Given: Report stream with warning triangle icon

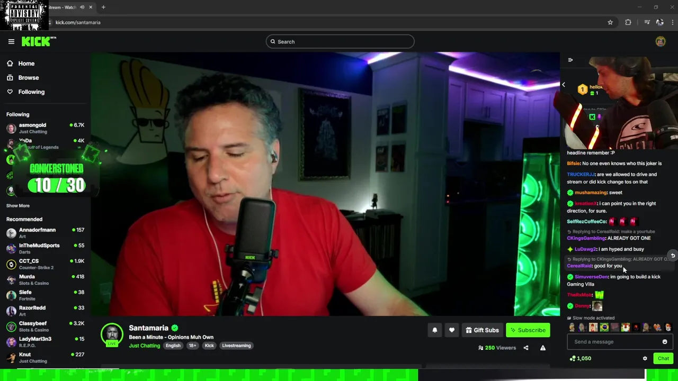Looking at the screenshot, I should click(543, 348).
